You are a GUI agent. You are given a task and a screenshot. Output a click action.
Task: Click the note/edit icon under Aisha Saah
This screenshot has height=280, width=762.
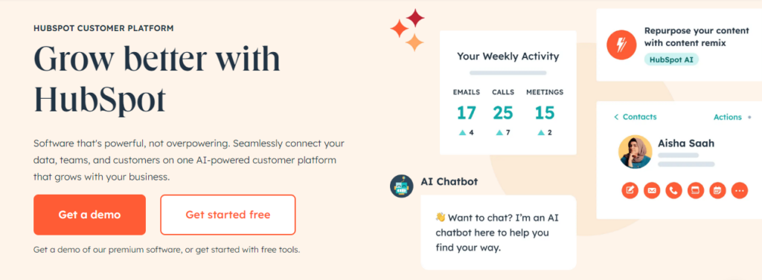pos(630,191)
